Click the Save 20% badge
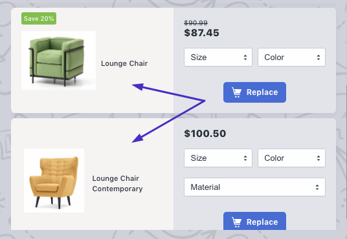 click(x=39, y=18)
